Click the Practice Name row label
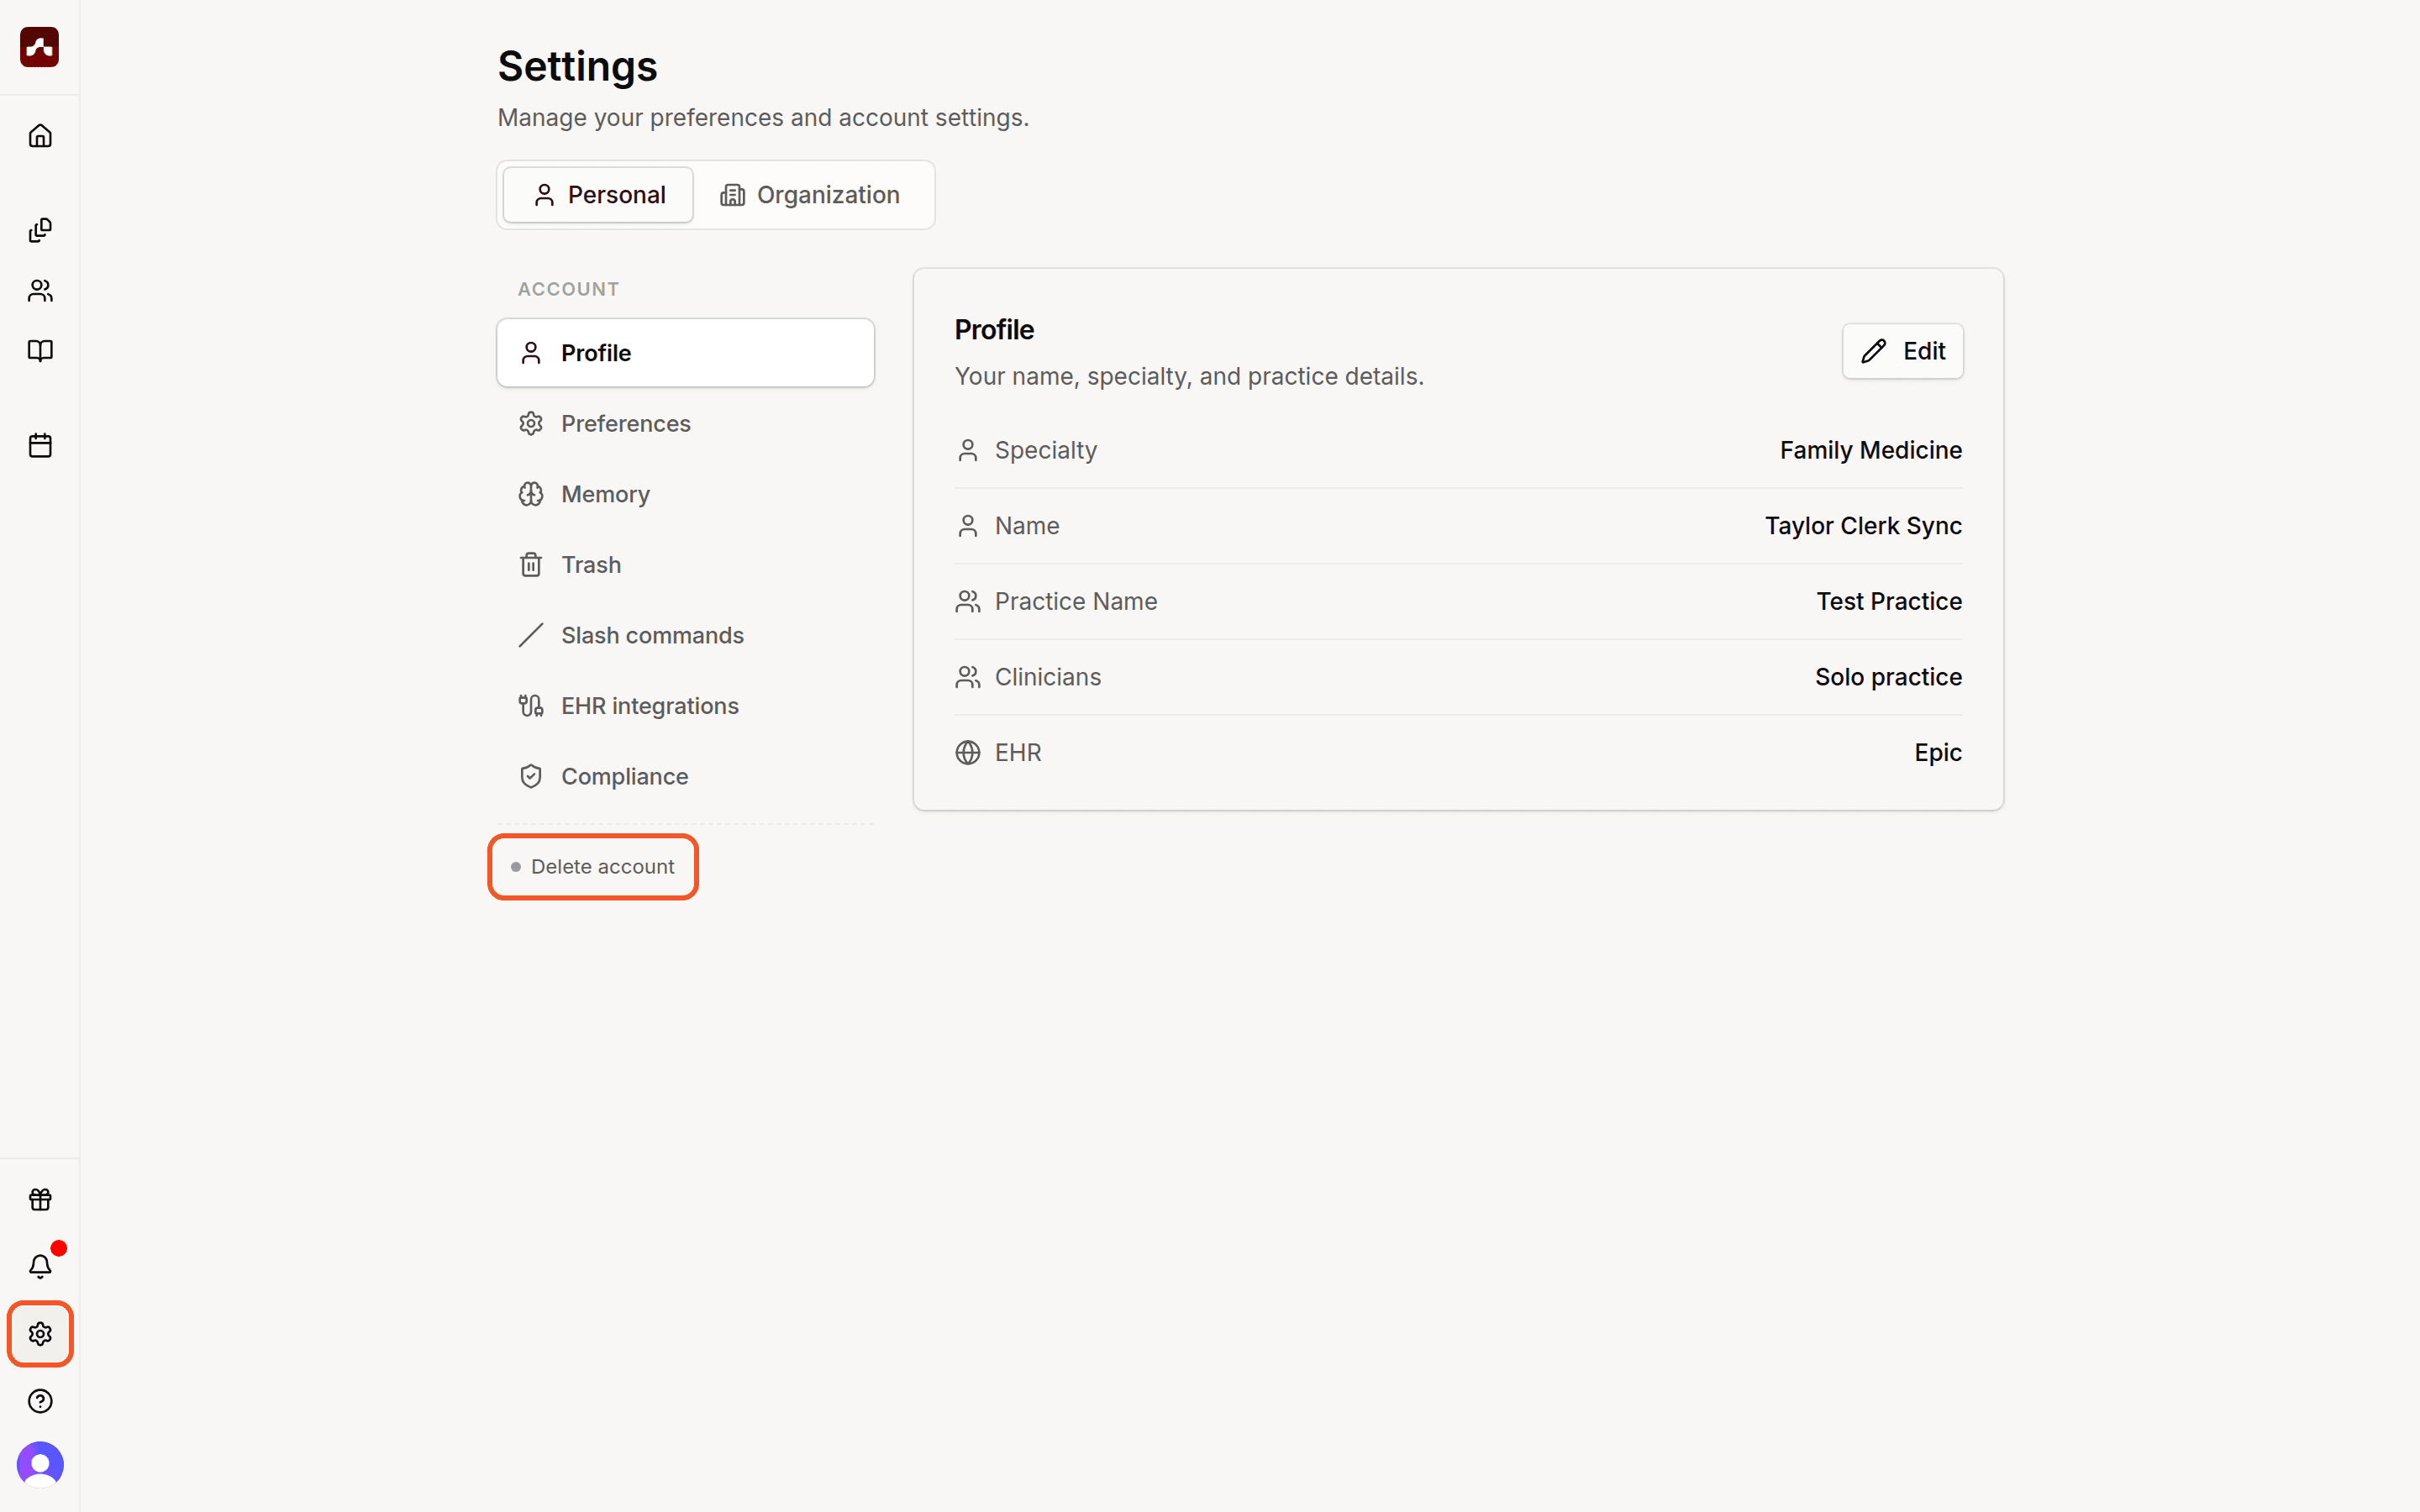The image size is (2420, 1512). click(1075, 601)
